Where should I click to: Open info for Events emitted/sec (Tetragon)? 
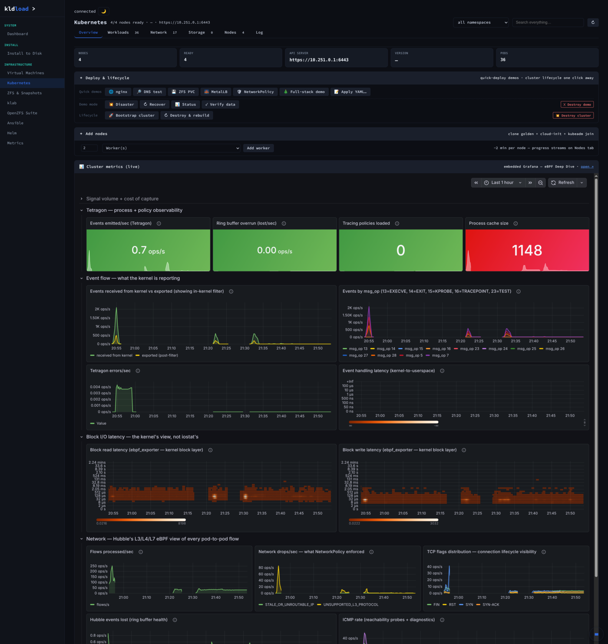(x=159, y=223)
